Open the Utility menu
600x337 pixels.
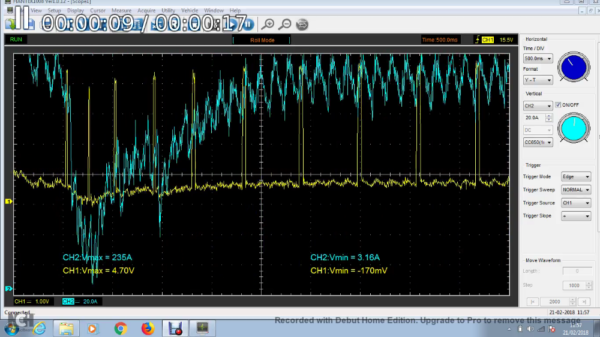click(168, 11)
